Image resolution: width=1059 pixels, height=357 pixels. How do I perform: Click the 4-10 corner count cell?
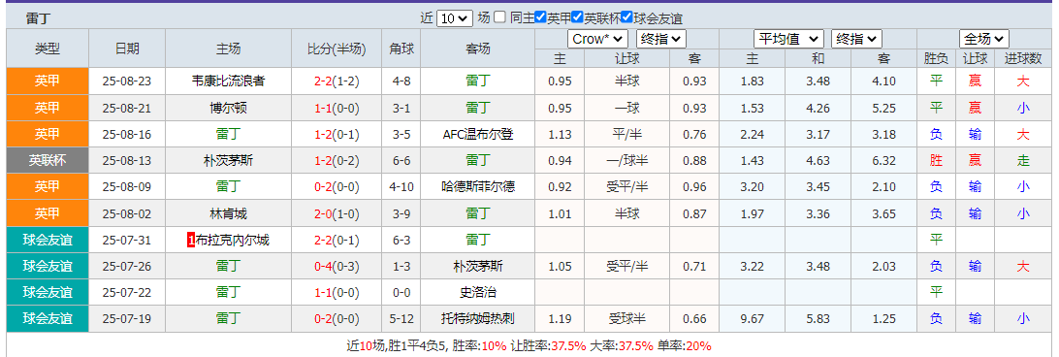pos(401,187)
